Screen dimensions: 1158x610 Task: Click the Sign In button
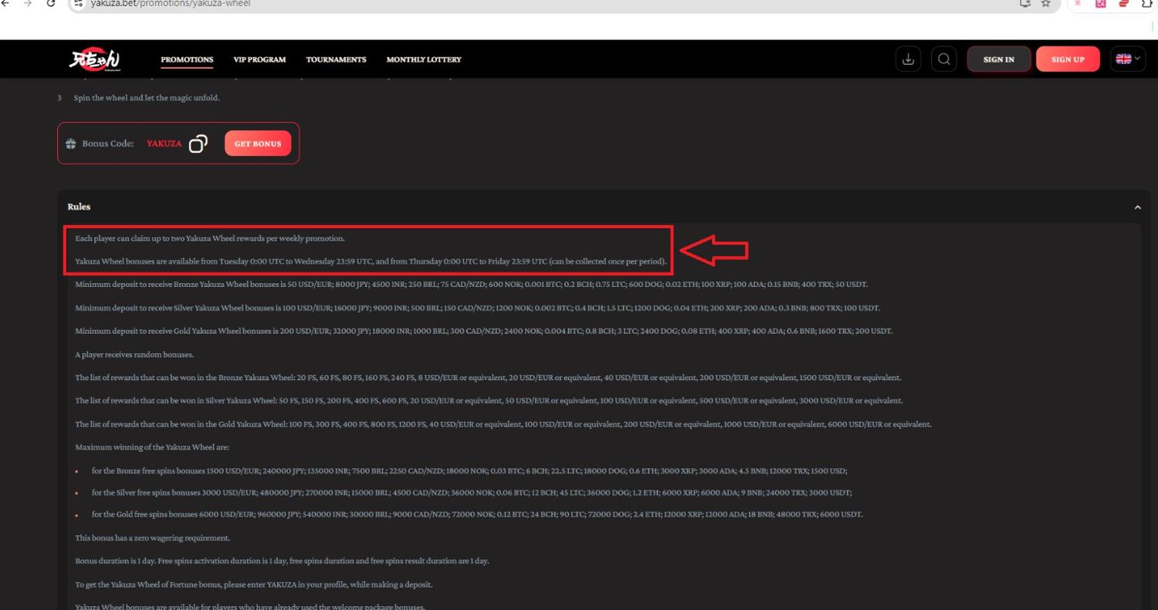click(x=998, y=59)
